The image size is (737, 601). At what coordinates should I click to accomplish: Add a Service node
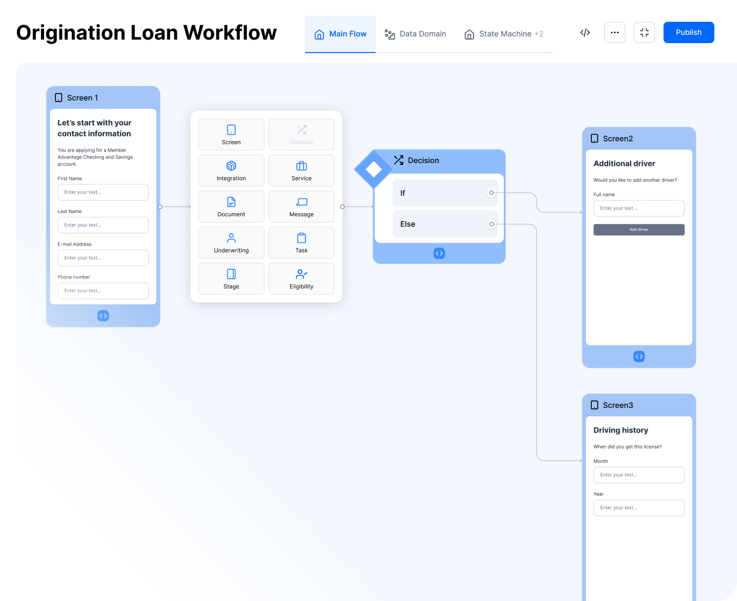point(301,170)
